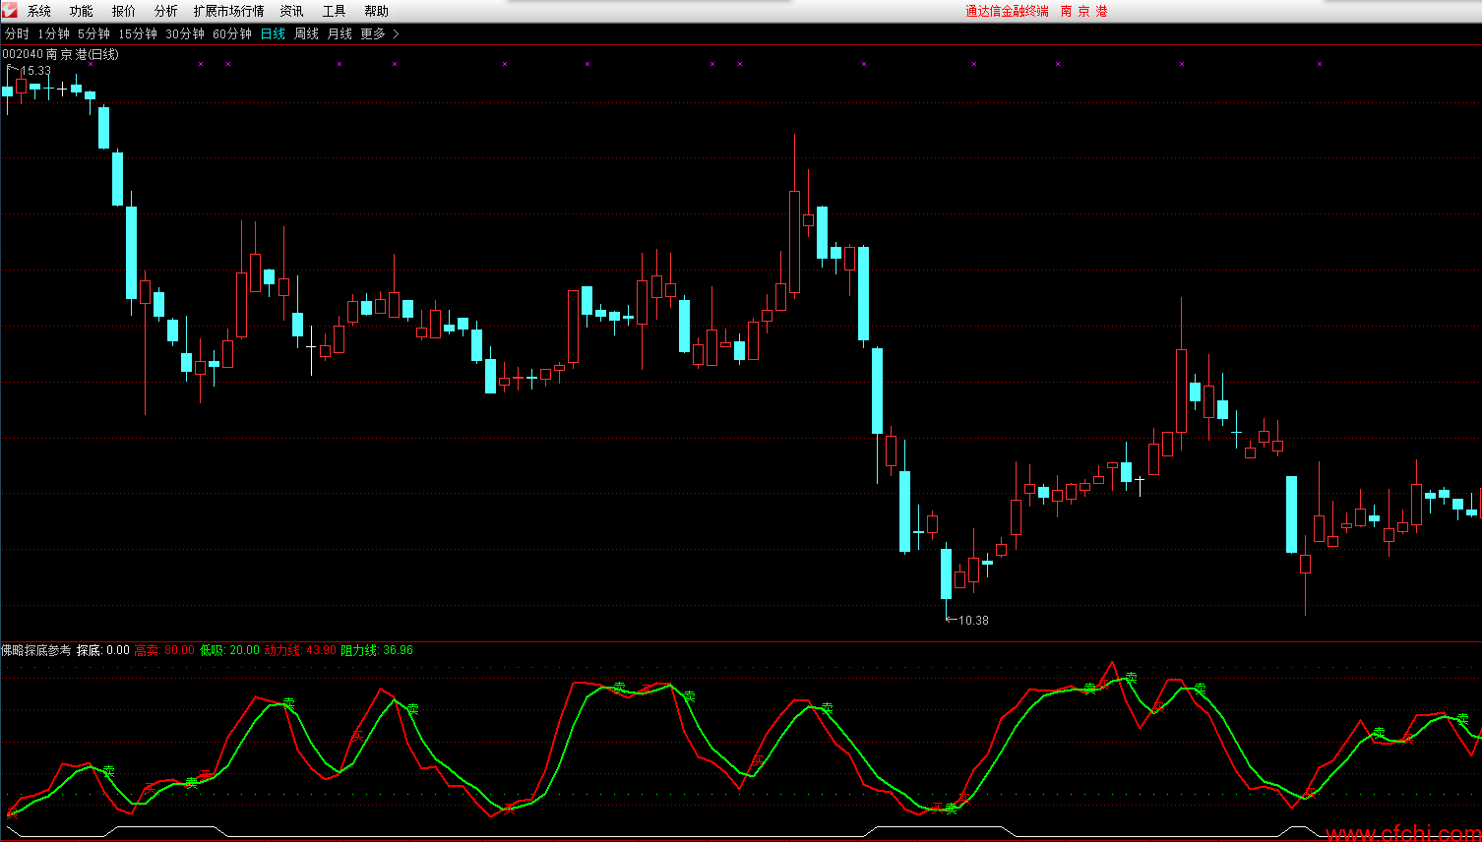Screen dimensions: 1482x842
Task: Switch to the 月线 monthly tab
Action: click(340, 33)
